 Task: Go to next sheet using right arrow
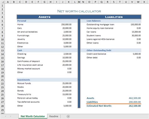click(x=11, y=116)
